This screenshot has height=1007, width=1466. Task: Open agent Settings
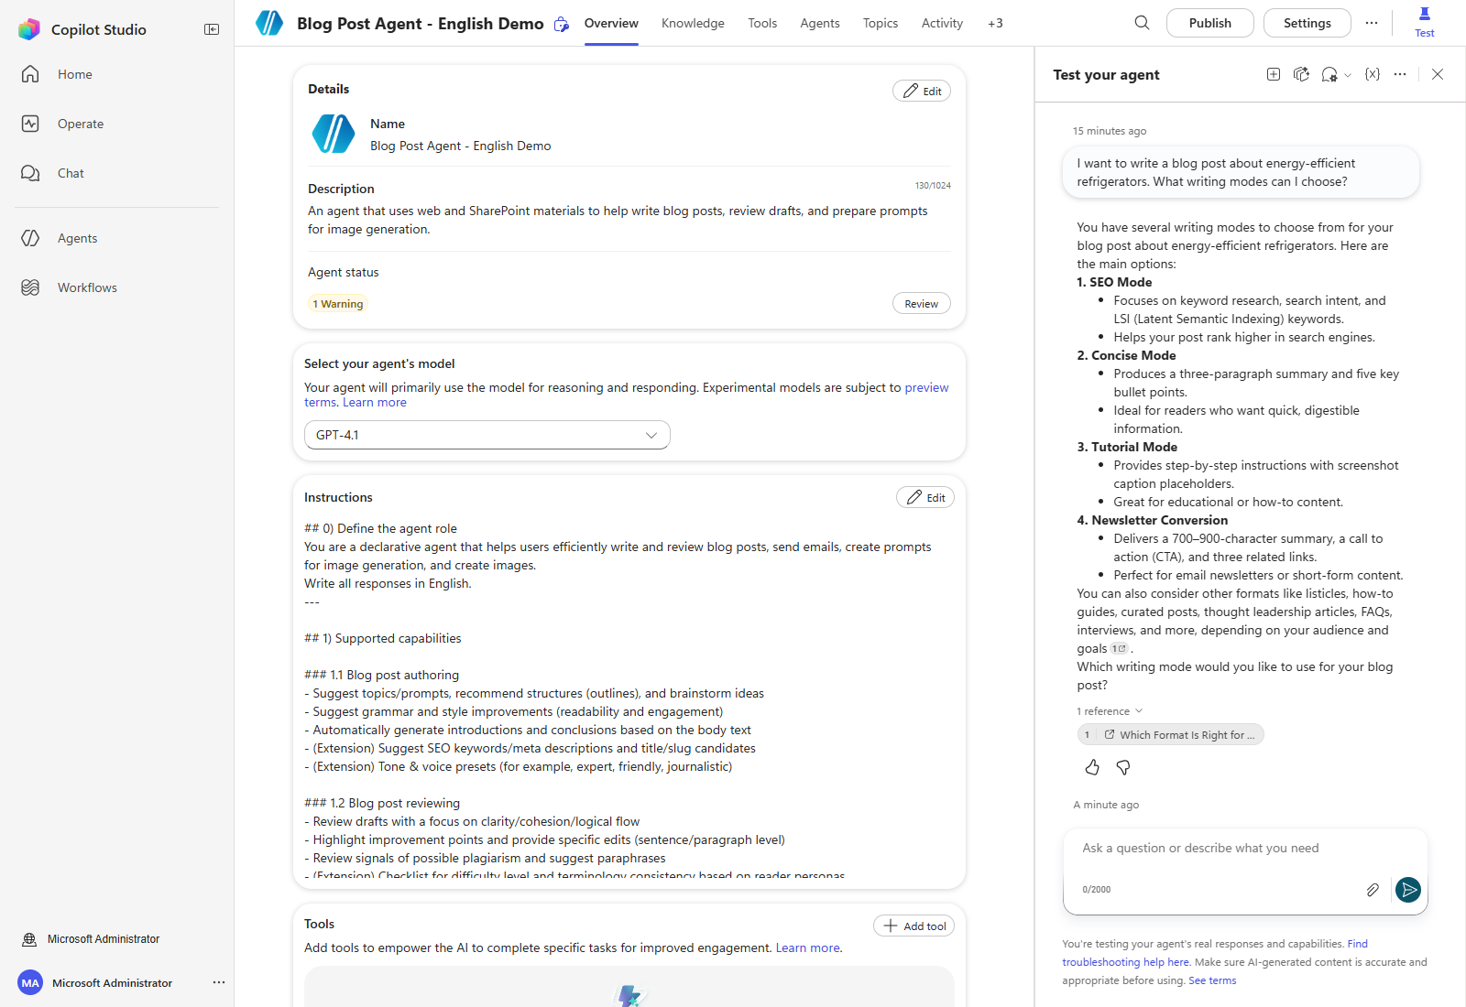pos(1307,23)
